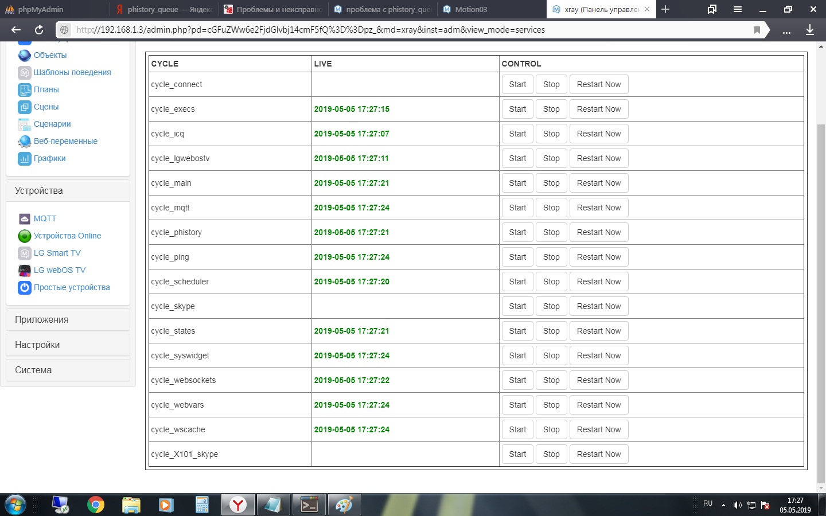This screenshot has height=516, width=826.
Task: Start the cycle_skype cycle
Action: click(517, 306)
